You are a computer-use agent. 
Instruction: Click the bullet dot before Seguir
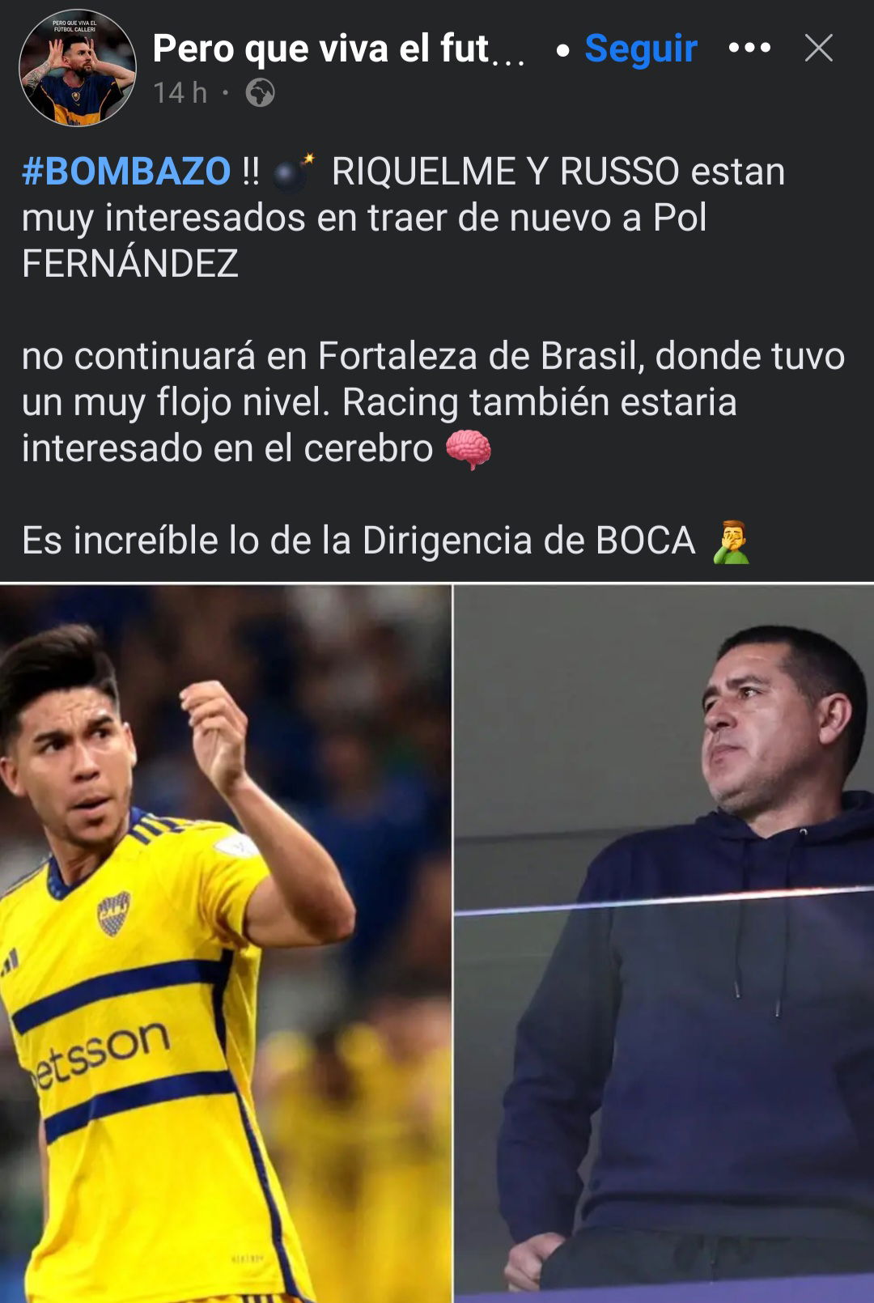click(562, 50)
